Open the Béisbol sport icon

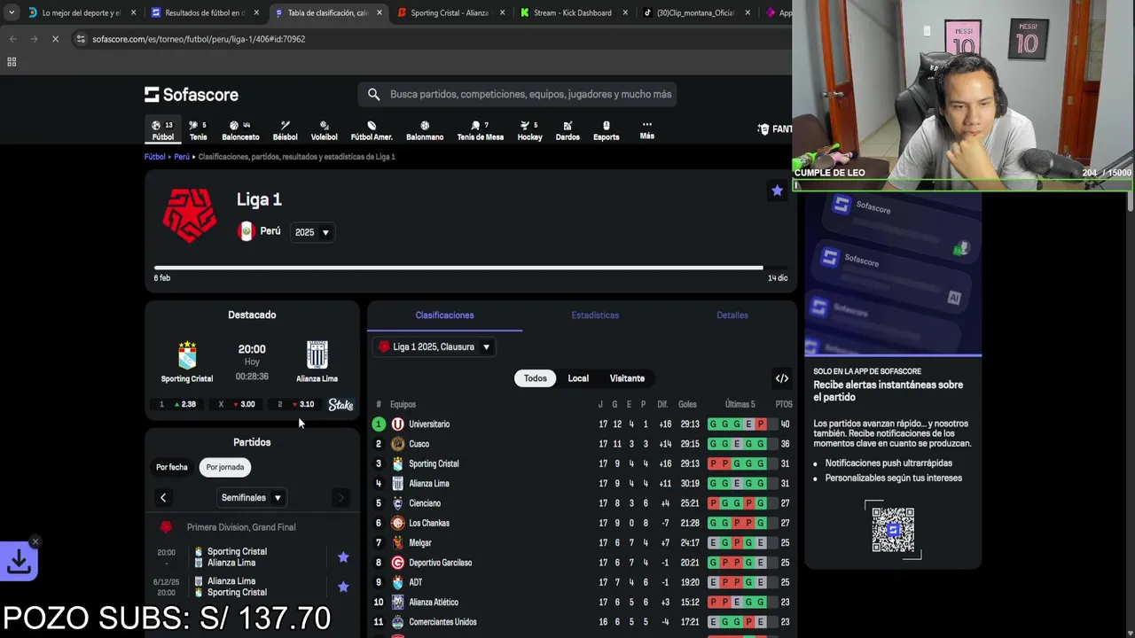[285, 130]
